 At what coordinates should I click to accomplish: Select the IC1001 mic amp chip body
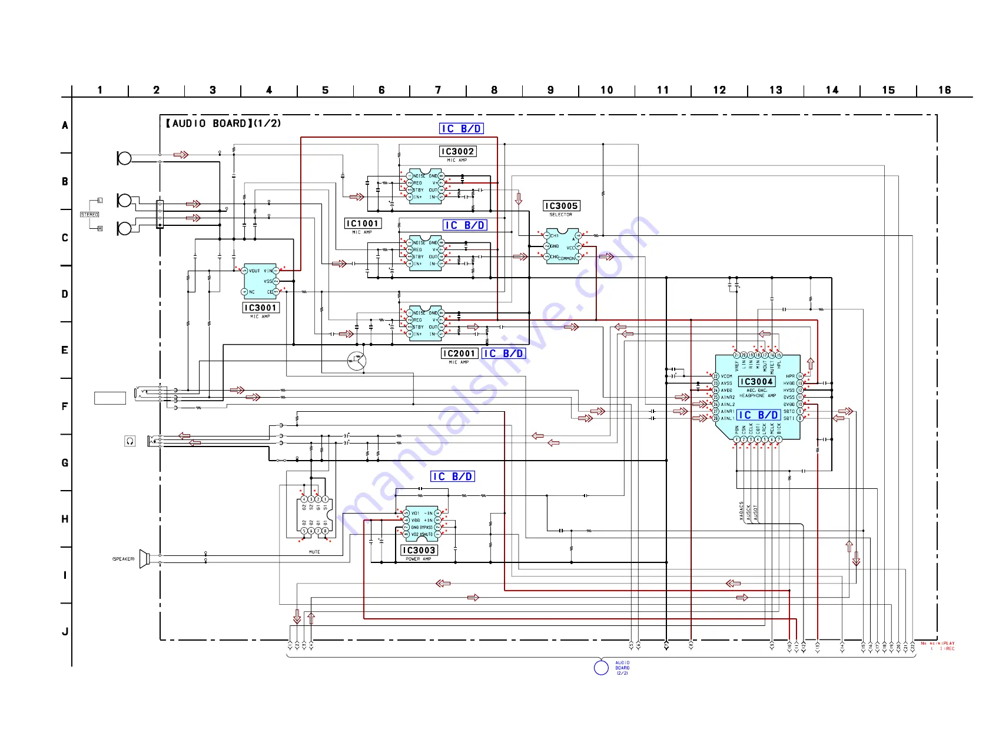point(425,253)
